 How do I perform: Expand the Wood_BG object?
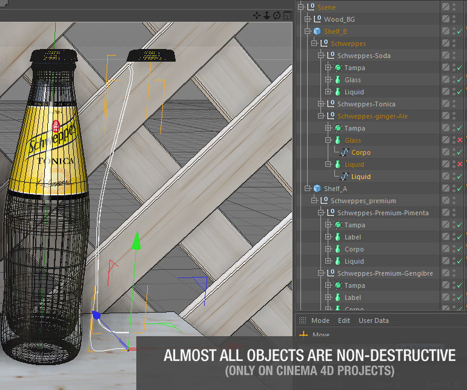[x=308, y=19]
